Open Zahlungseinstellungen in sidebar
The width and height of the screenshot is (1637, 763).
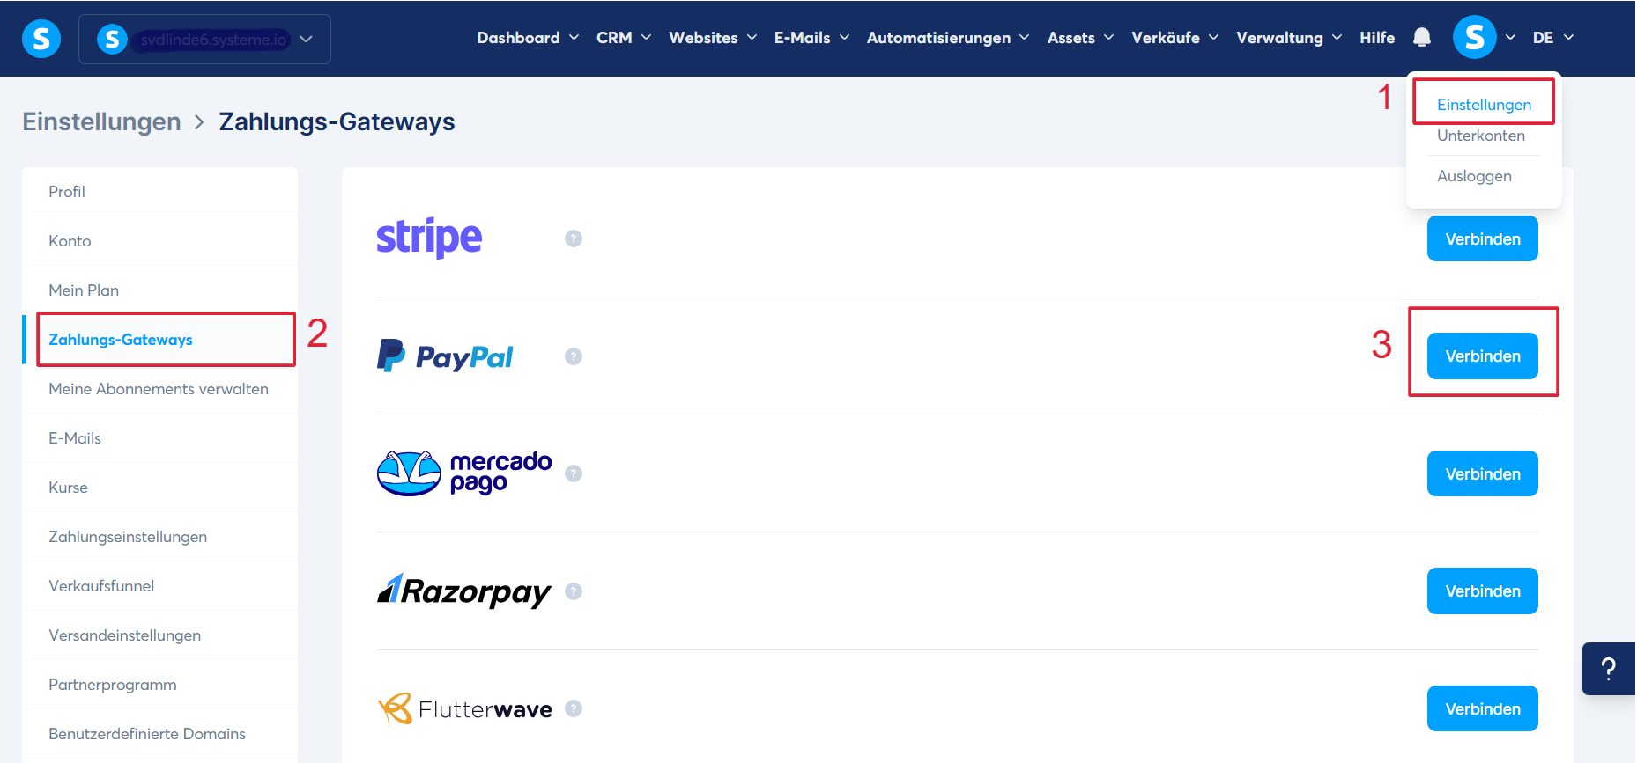click(160, 537)
